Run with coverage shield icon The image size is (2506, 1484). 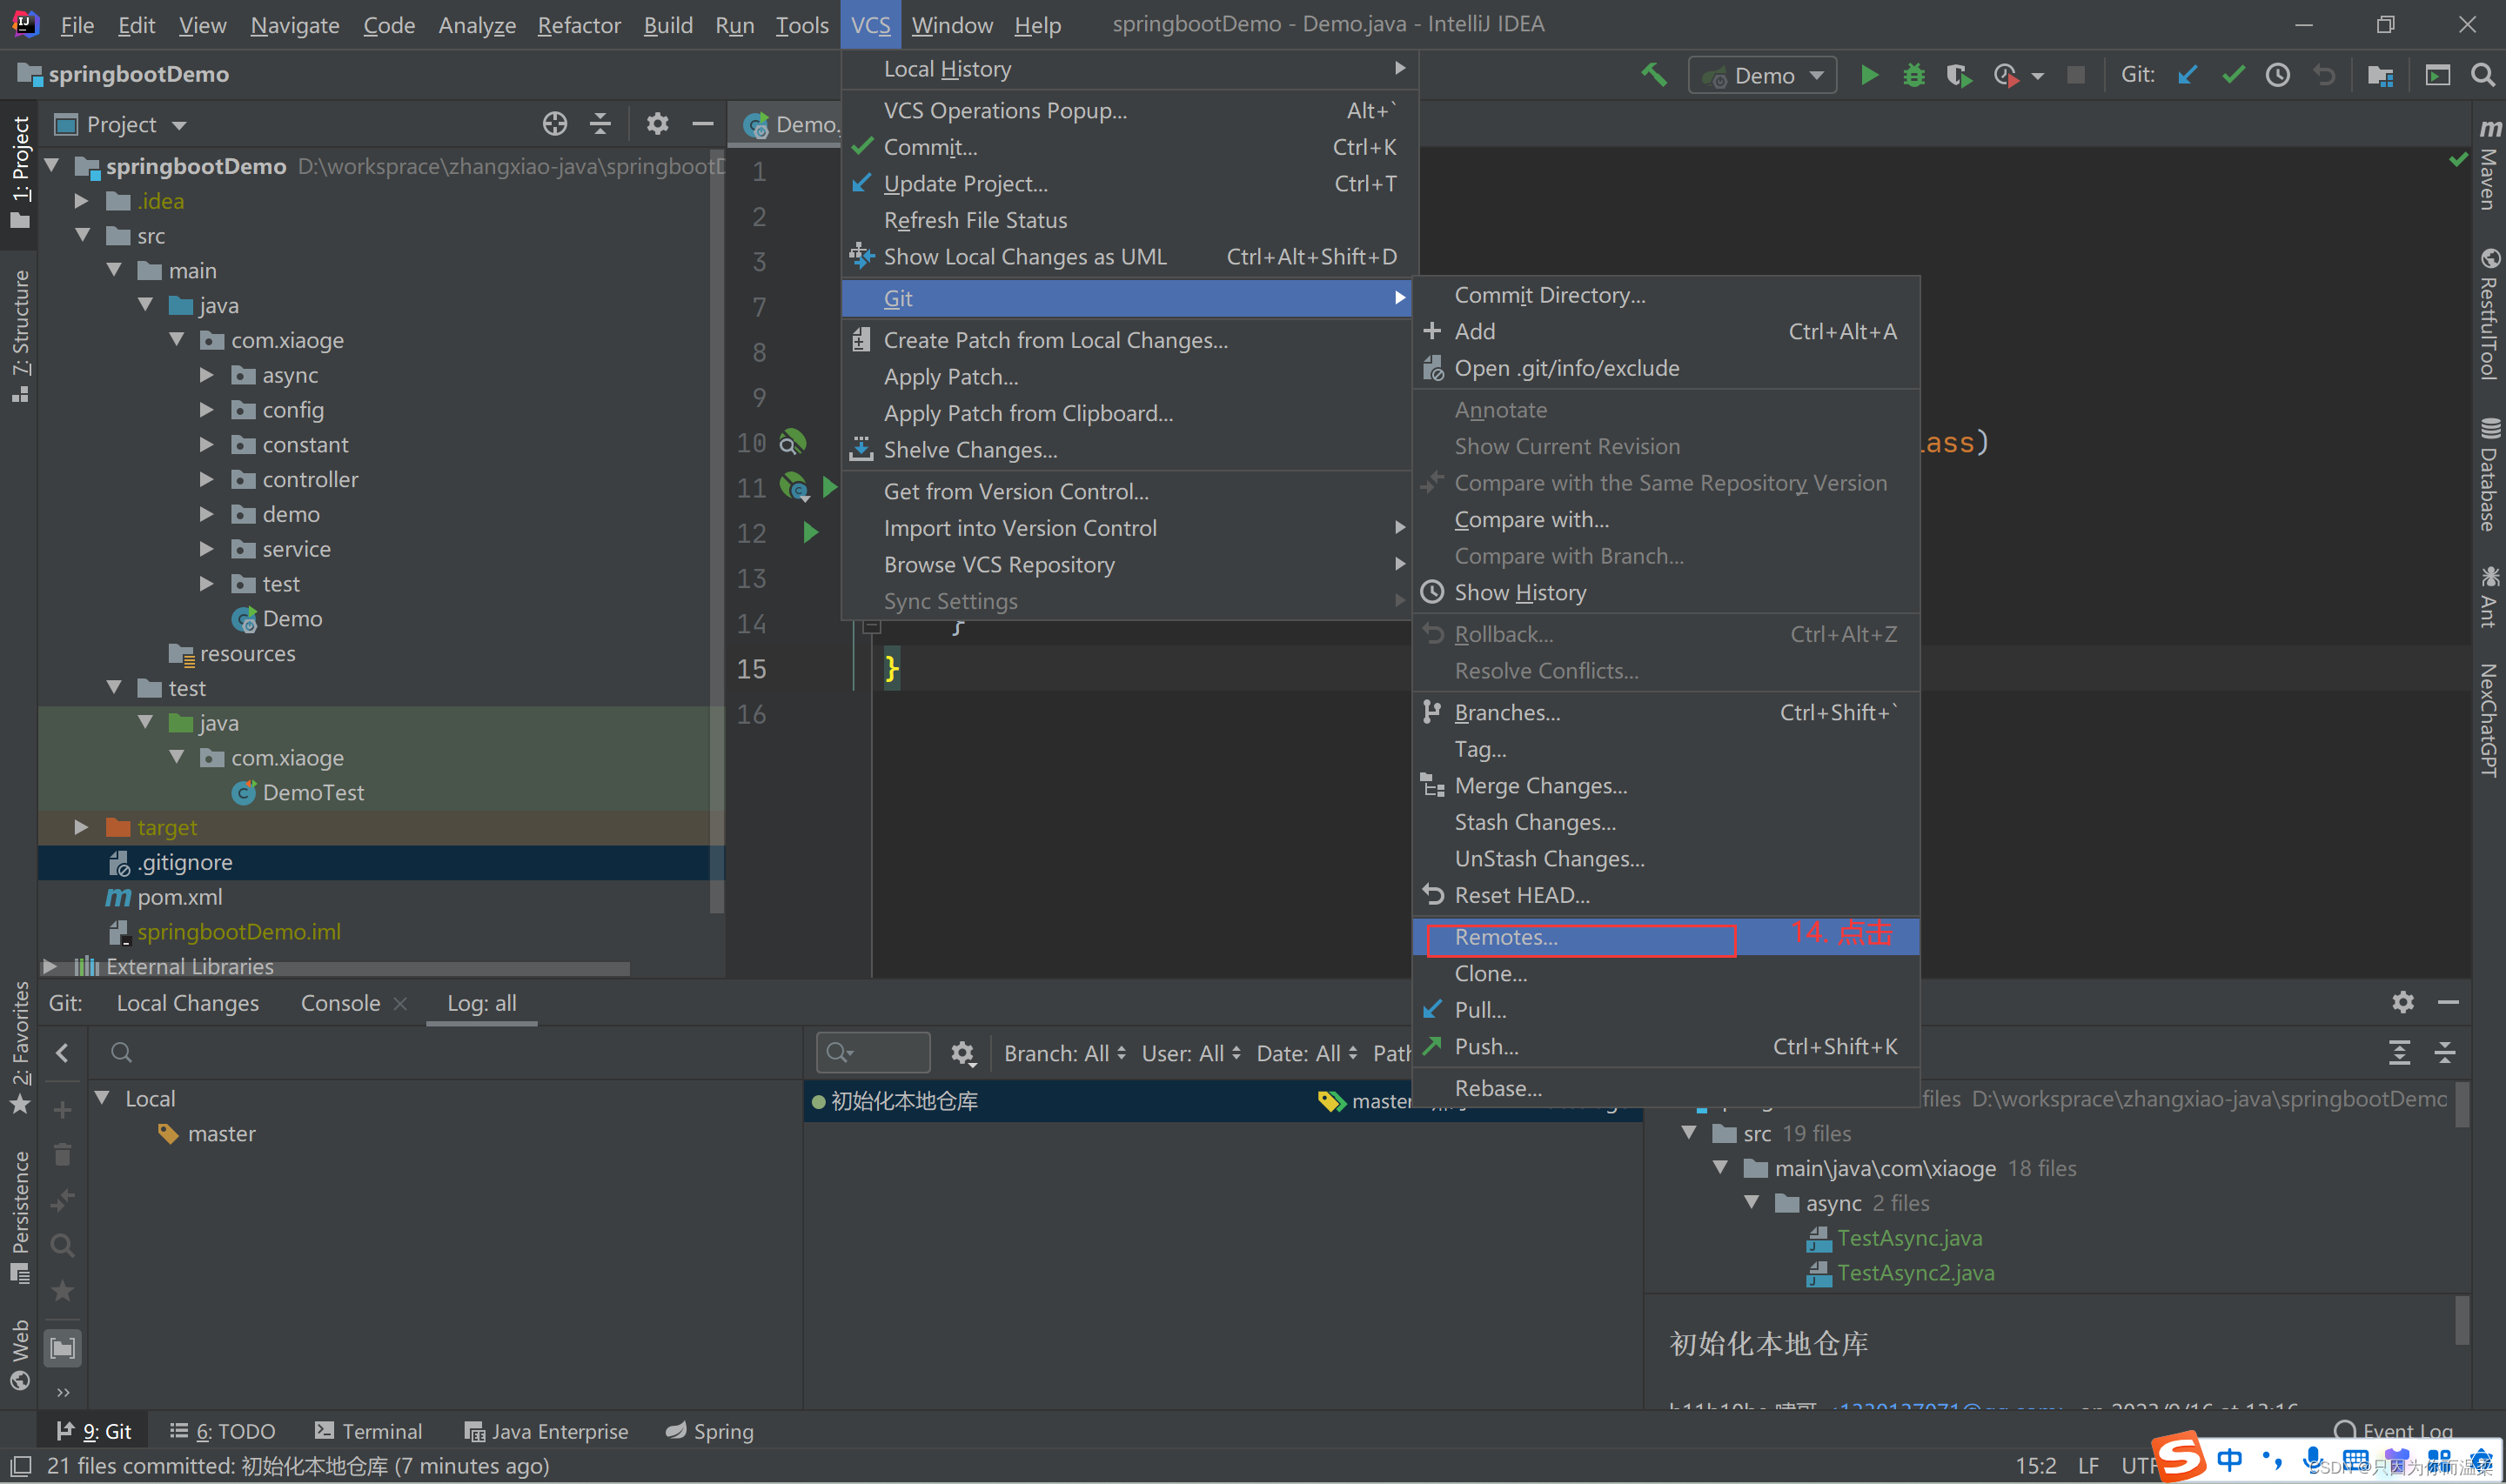click(x=1958, y=75)
